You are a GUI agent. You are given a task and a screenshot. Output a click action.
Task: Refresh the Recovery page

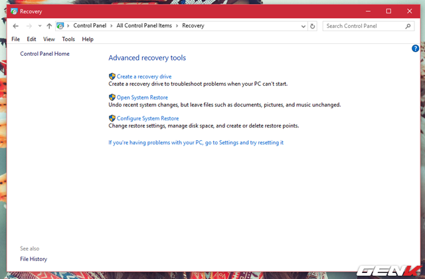(313, 27)
